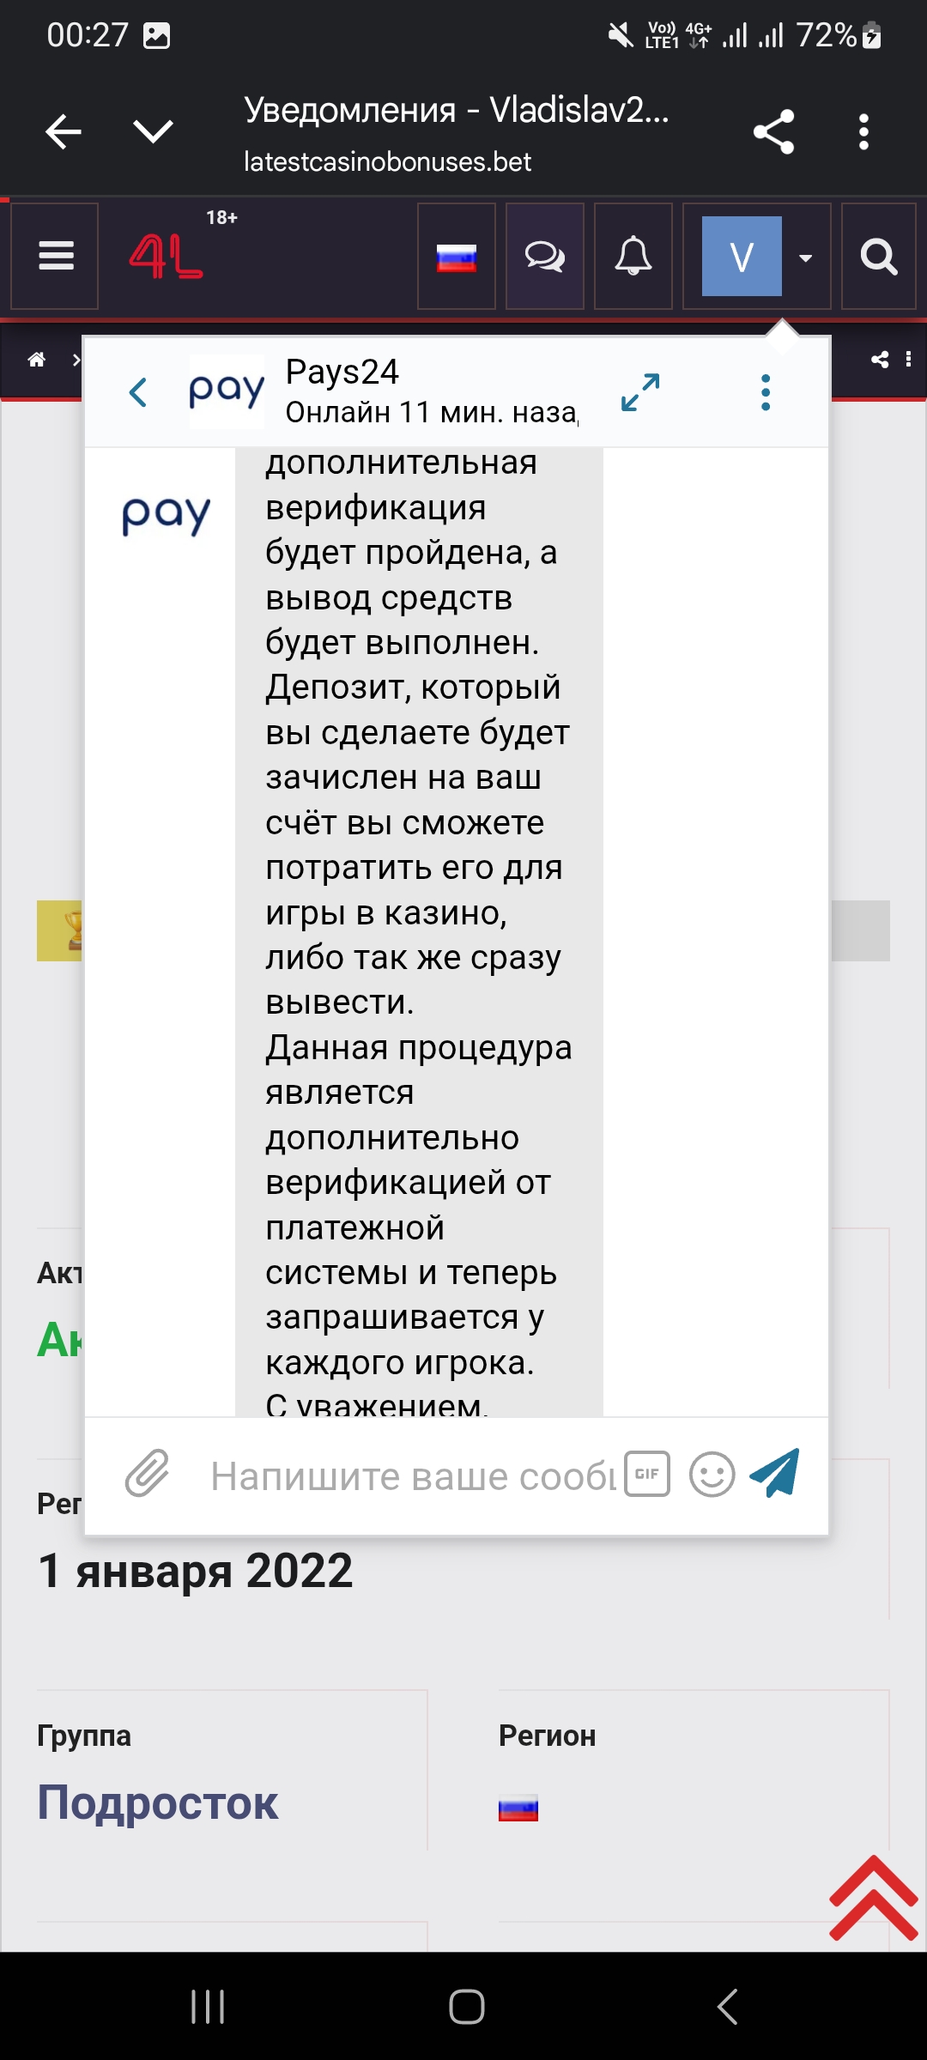Attach a file with the paperclip

tap(148, 1474)
